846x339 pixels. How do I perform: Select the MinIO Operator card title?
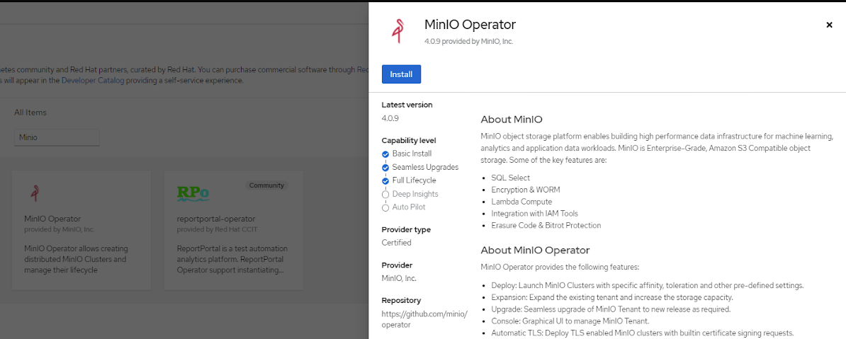coord(52,219)
